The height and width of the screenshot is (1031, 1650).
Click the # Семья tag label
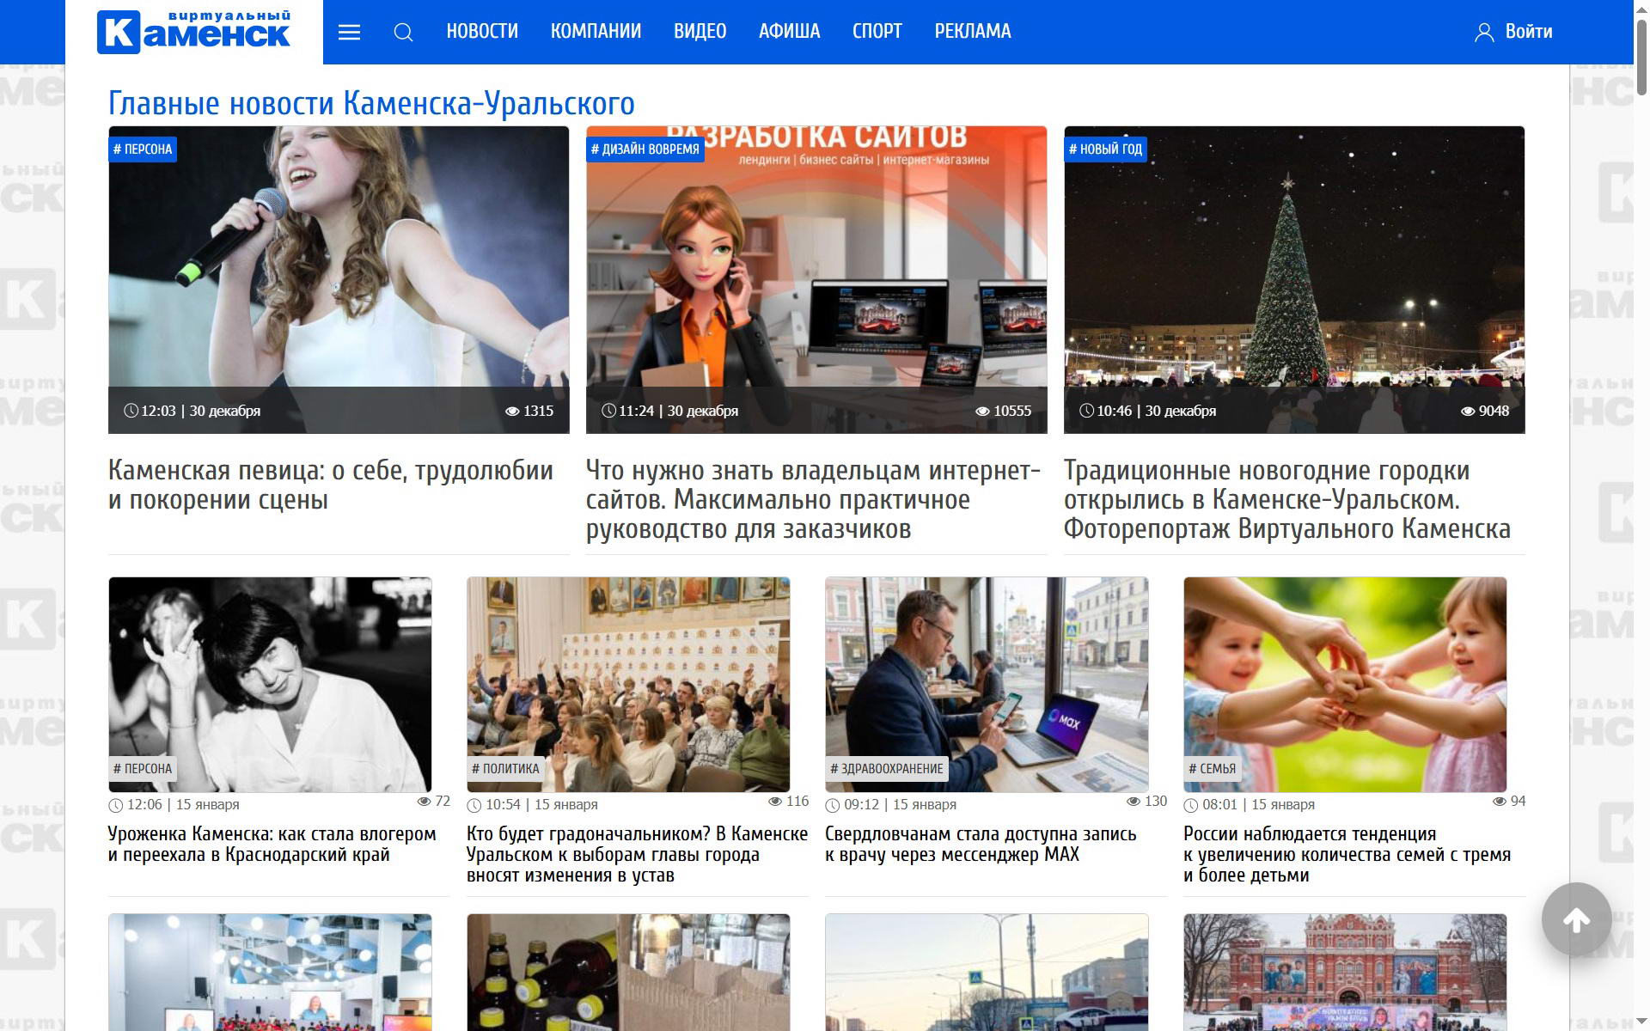[x=1212, y=769]
